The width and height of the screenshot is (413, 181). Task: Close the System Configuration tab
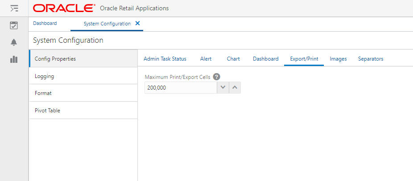[x=137, y=23]
